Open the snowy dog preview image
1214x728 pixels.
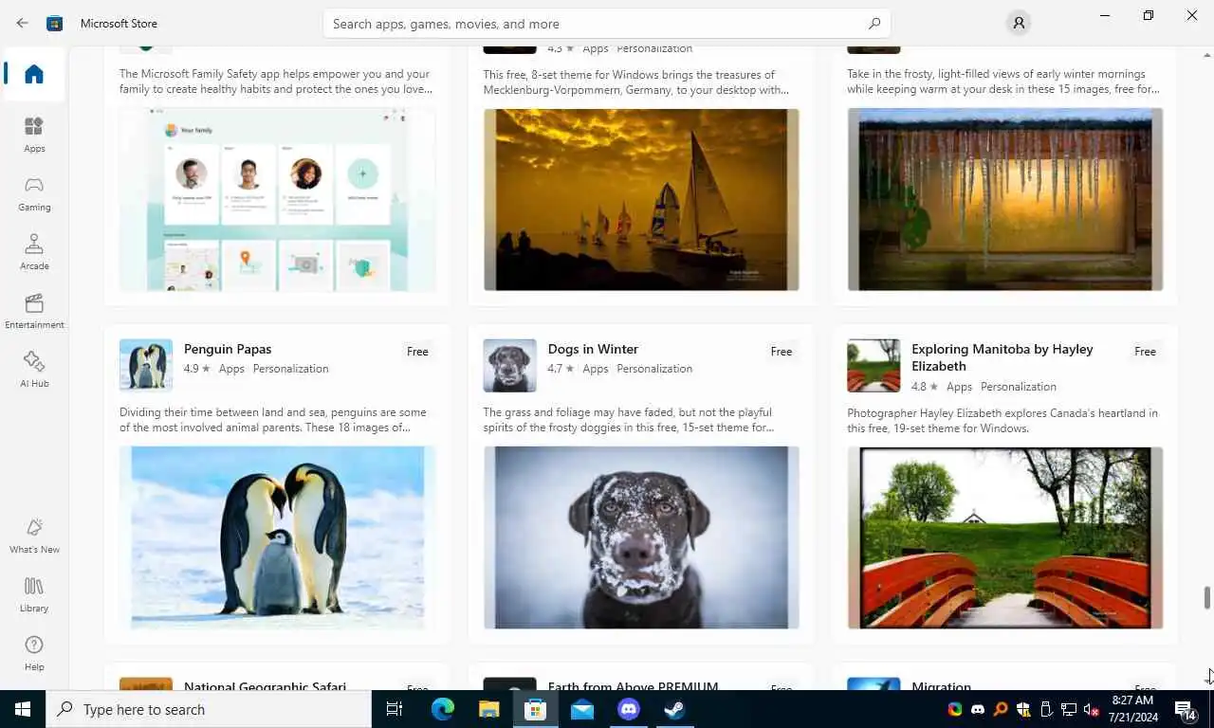(641, 537)
